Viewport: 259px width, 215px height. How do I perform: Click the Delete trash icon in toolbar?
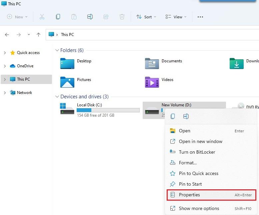pyautogui.click(x=122, y=17)
